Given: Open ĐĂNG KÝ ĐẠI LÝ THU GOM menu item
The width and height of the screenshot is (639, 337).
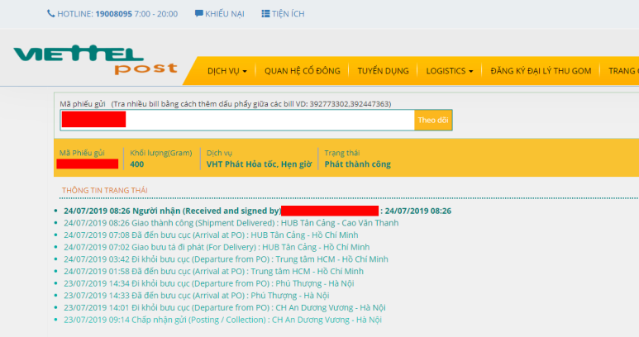Looking at the screenshot, I should point(541,71).
